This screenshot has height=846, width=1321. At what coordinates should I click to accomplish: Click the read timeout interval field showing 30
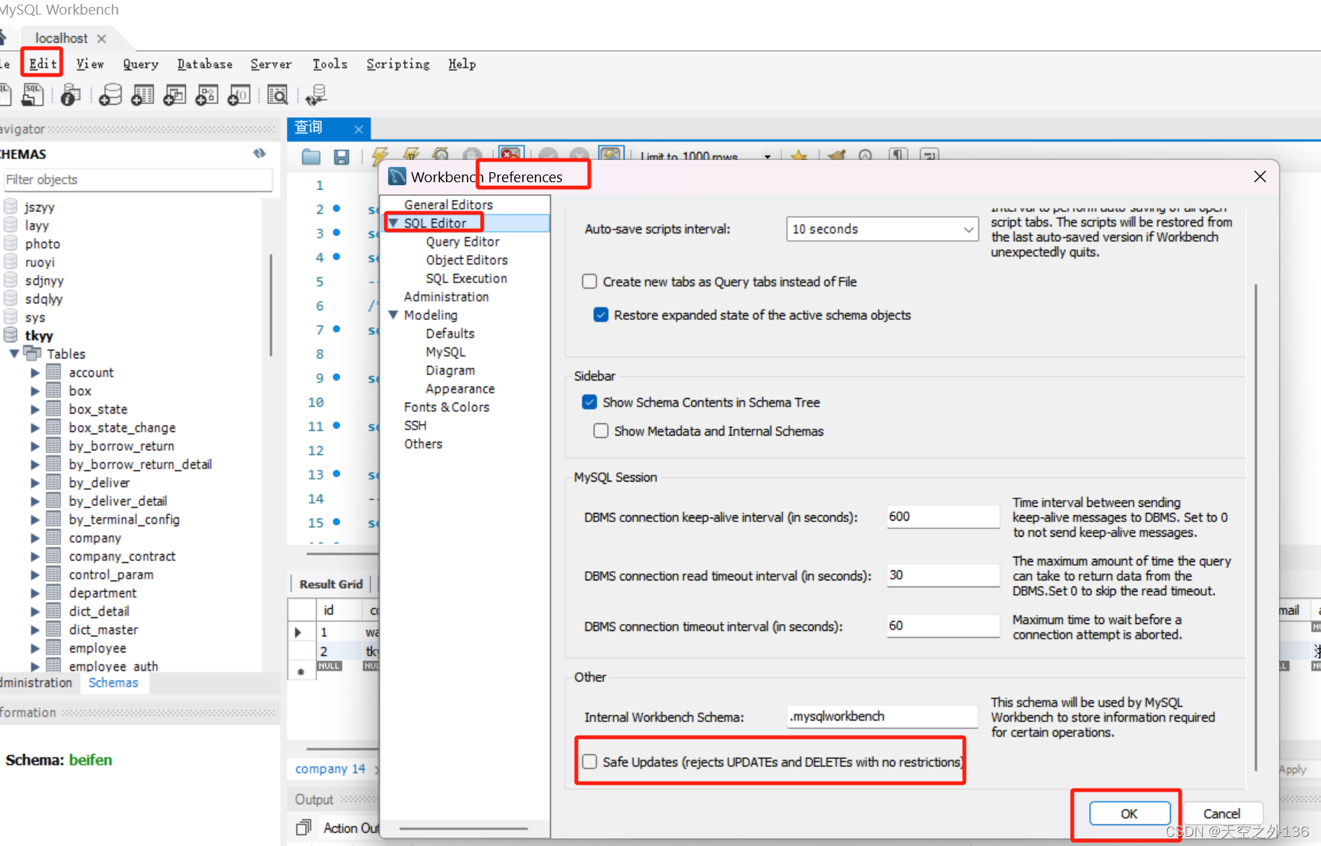tap(943, 575)
